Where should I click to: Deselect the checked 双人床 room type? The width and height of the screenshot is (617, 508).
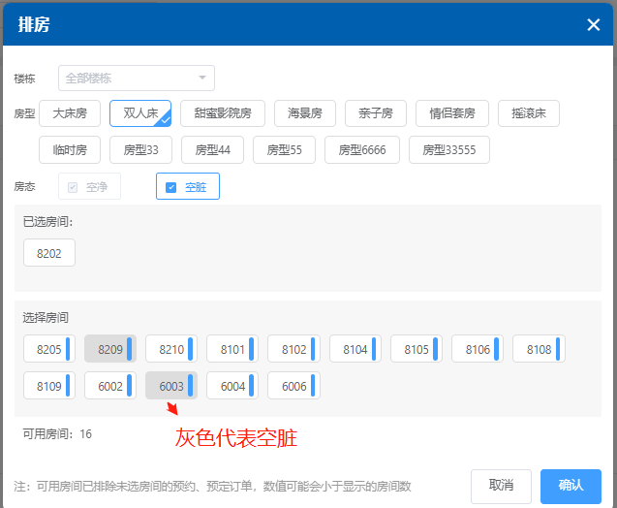(x=140, y=113)
